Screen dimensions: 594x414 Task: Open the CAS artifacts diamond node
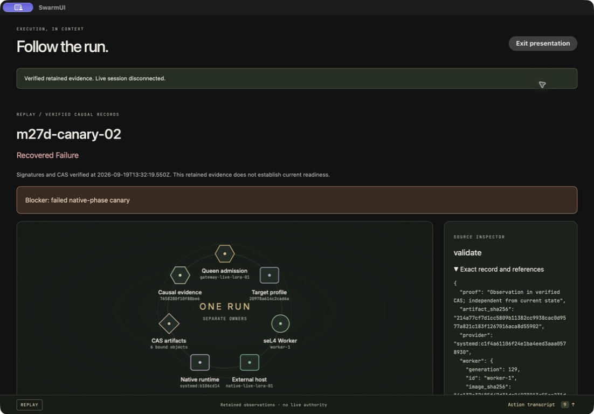pyautogui.click(x=169, y=324)
